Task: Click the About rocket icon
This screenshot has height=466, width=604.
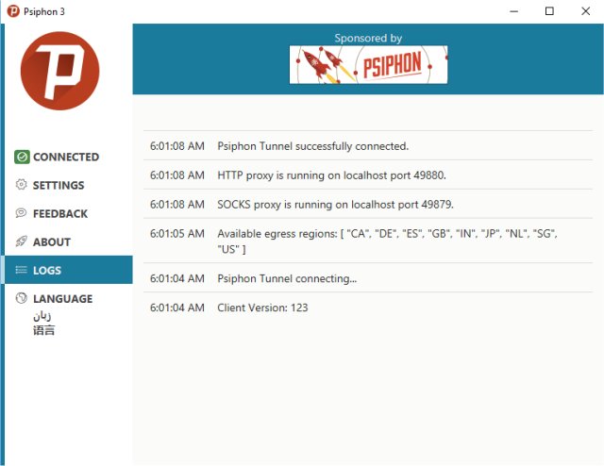Action: click(21, 241)
